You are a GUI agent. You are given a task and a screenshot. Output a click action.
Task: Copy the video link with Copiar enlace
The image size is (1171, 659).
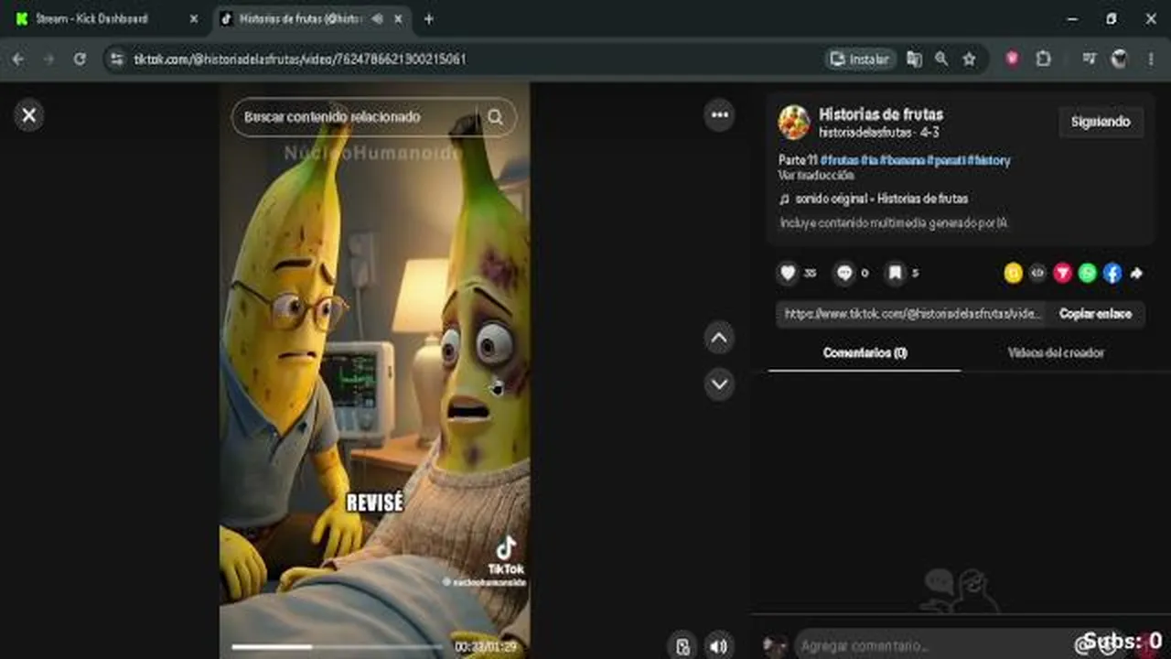coord(1095,314)
